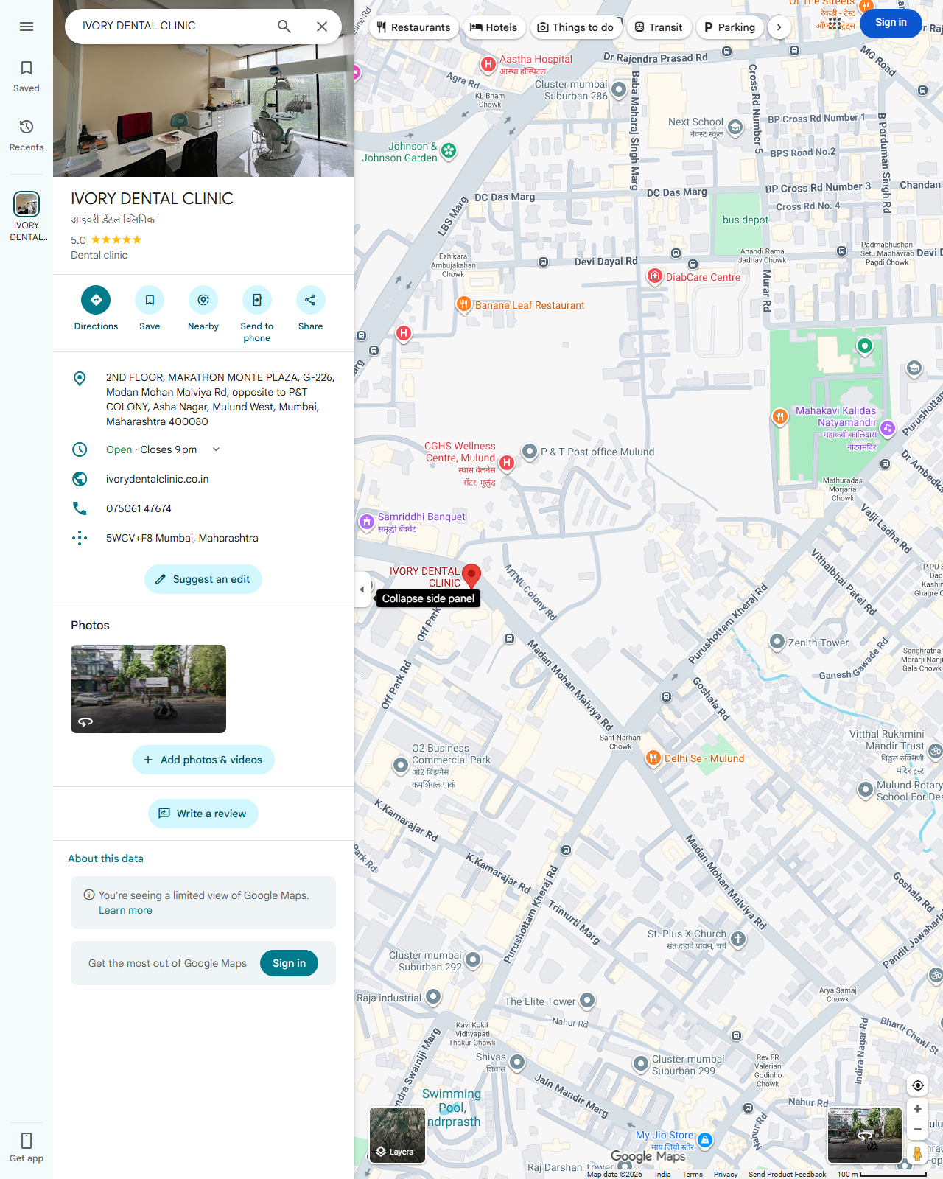Focus the search input field
This screenshot has width=943, height=1179.
click(x=173, y=27)
